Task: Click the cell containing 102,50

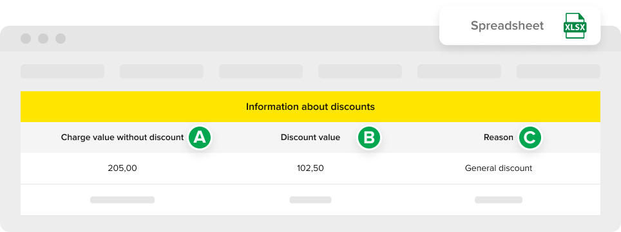Action: (x=310, y=168)
